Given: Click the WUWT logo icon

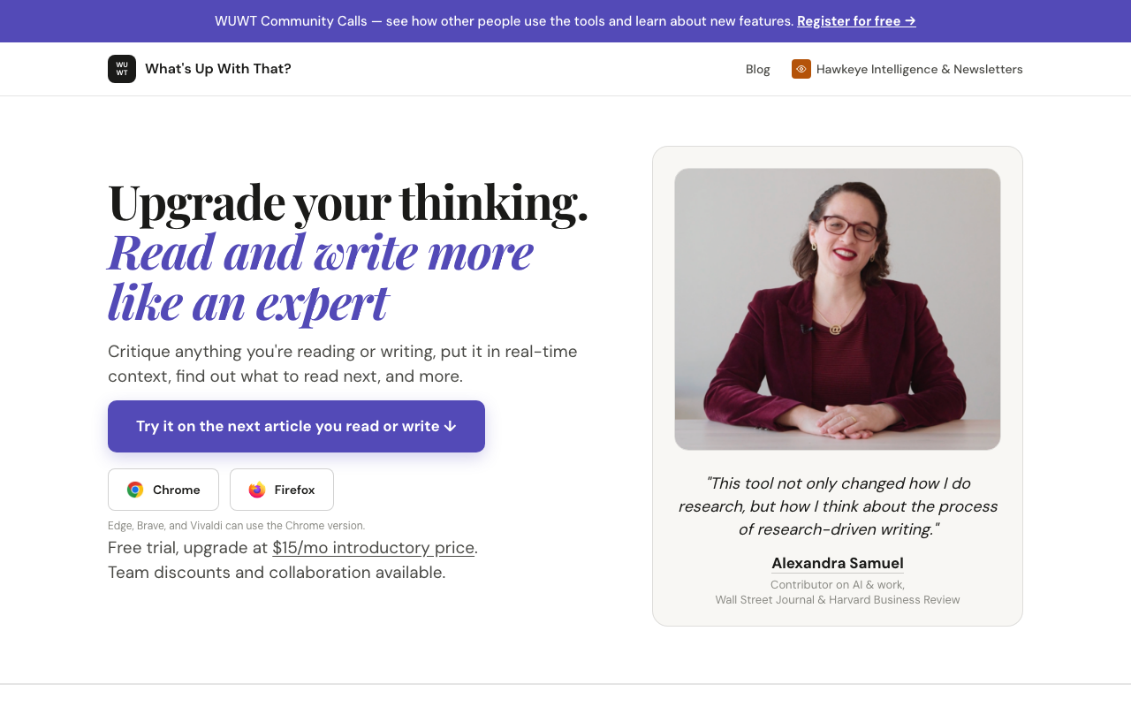Looking at the screenshot, I should tap(122, 69).
